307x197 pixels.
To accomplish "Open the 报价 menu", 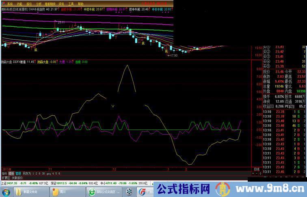I will pos(29,3).
